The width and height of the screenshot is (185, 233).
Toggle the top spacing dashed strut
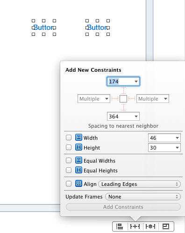point(123,90)
